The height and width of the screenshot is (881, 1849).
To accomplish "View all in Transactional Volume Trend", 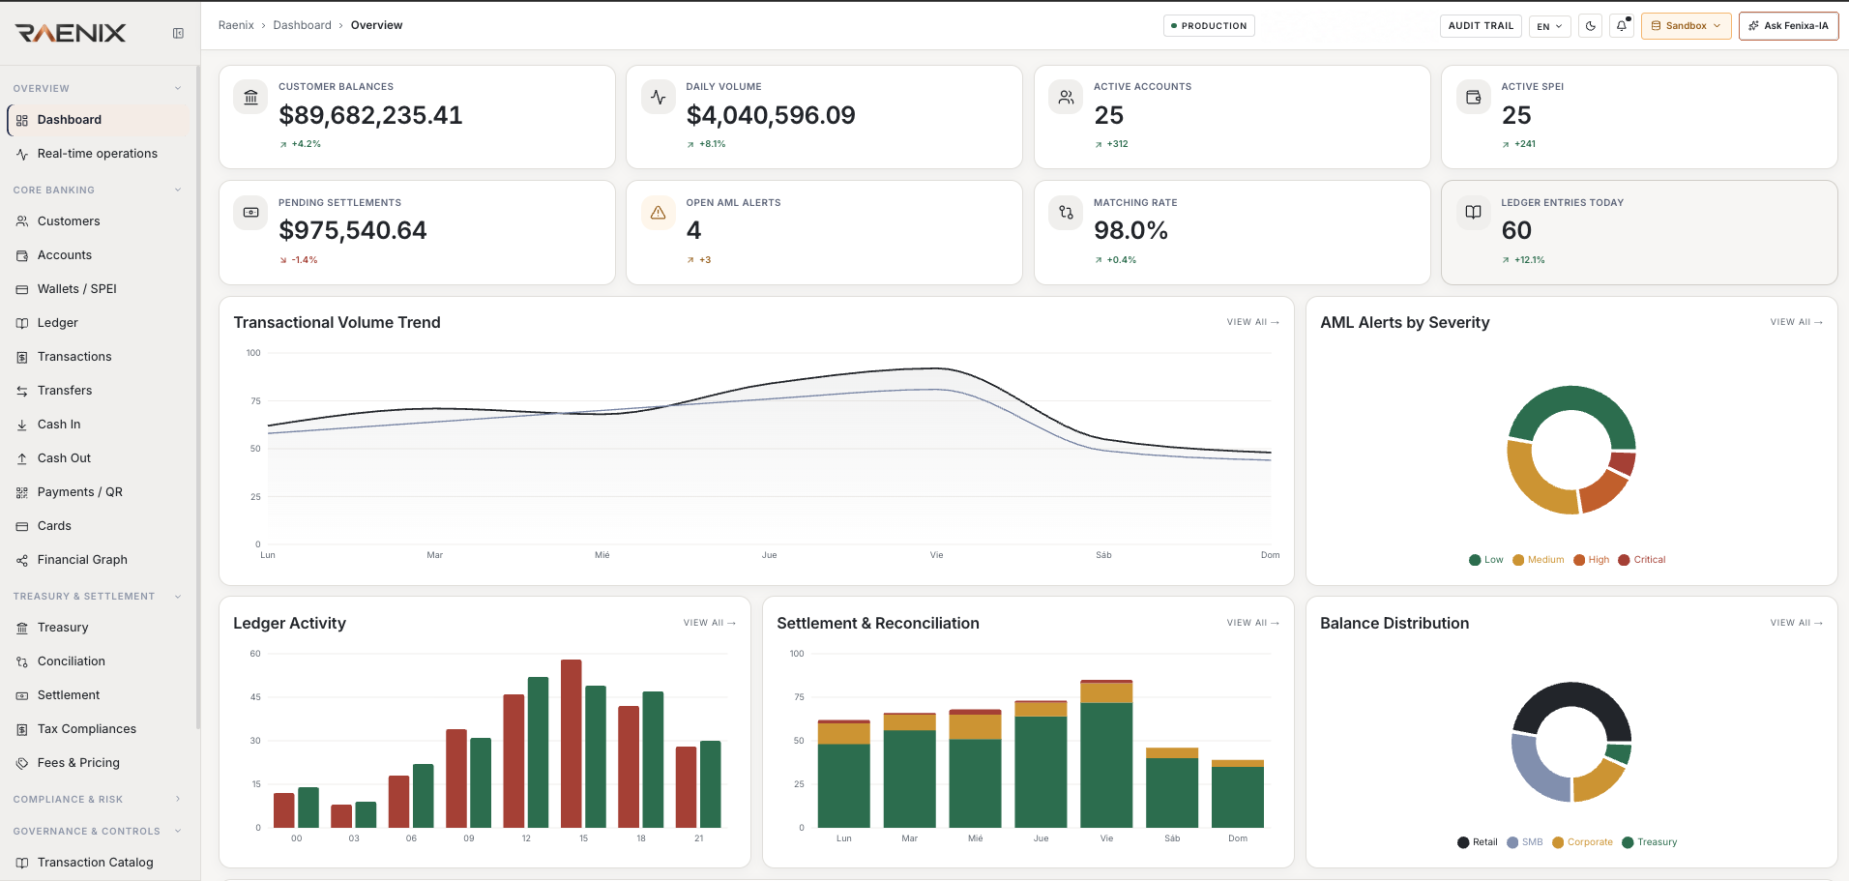I will (1252, 322).
